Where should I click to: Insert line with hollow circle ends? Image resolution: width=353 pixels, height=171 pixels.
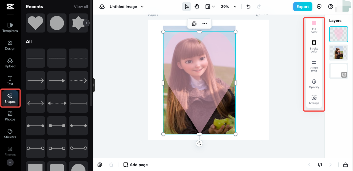coord(35,148)
